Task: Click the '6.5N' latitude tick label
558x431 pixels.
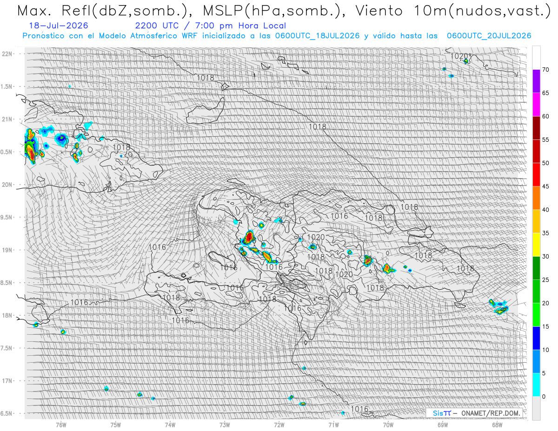Action: click(7, 413)
